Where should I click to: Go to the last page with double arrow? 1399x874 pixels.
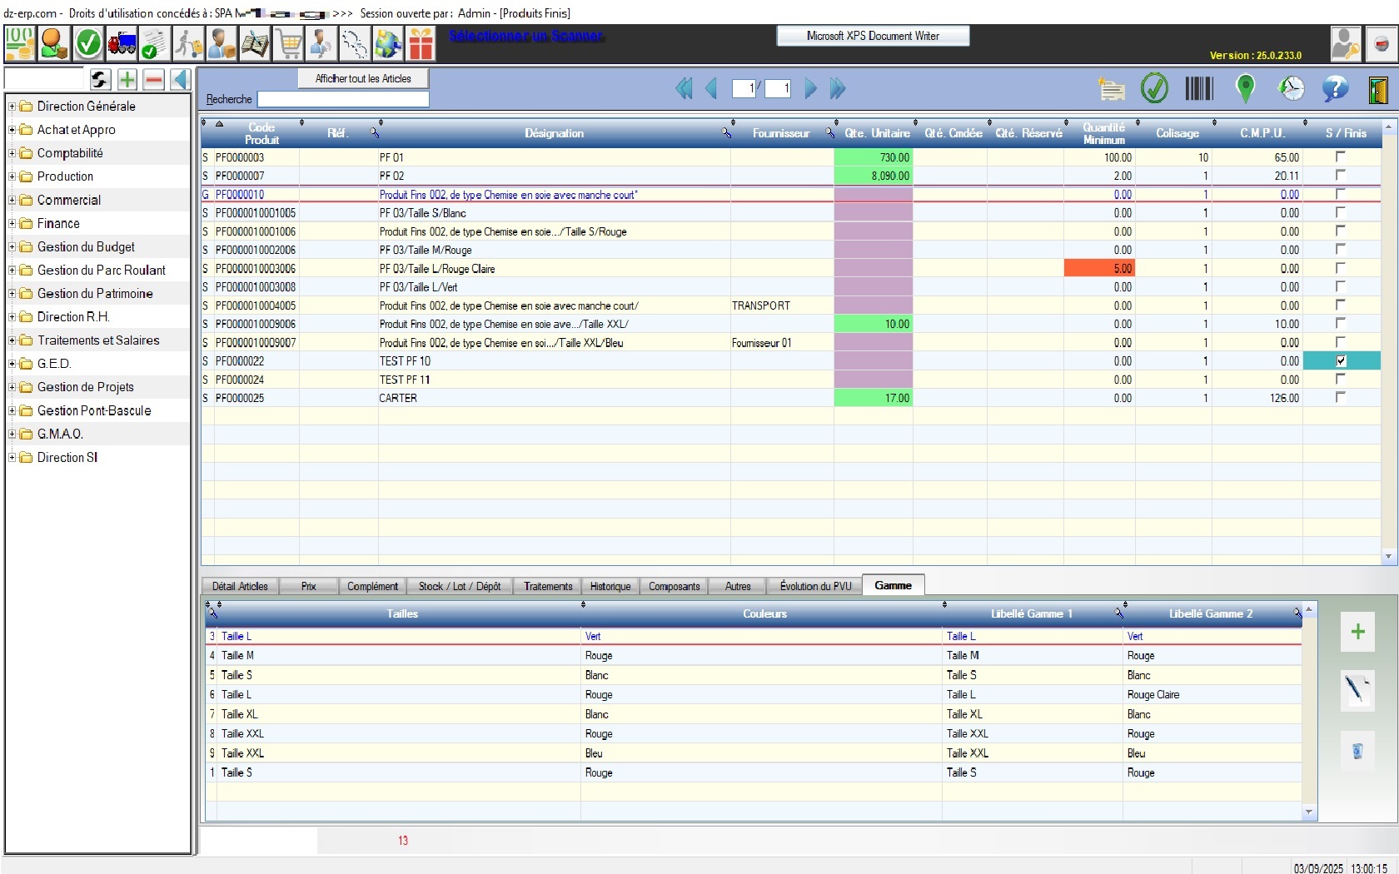[x=838, y=89]
